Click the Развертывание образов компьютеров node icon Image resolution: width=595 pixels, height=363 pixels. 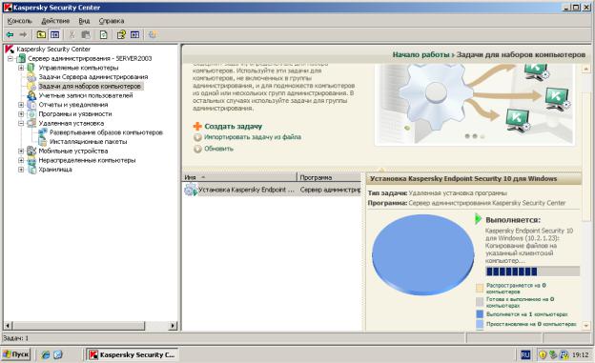(x=43, y=132)
